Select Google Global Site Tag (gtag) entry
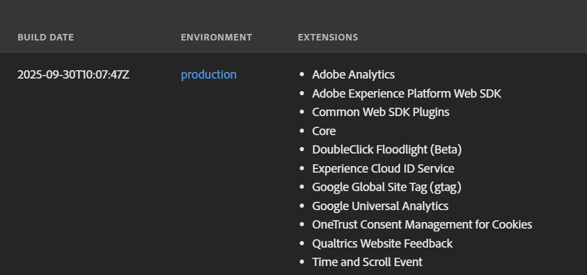 (x=387, y=187)
